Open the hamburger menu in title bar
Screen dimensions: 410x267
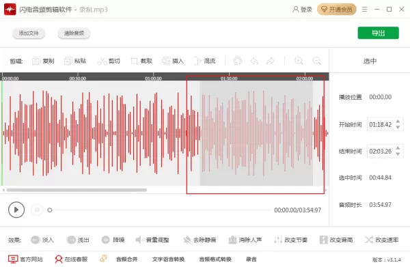click(x=364, y=10)
